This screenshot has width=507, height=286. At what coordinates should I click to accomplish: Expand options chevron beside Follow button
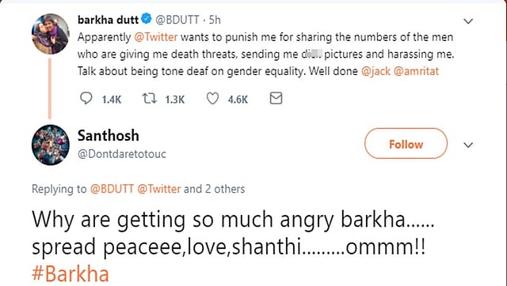(x=468, y=145)
